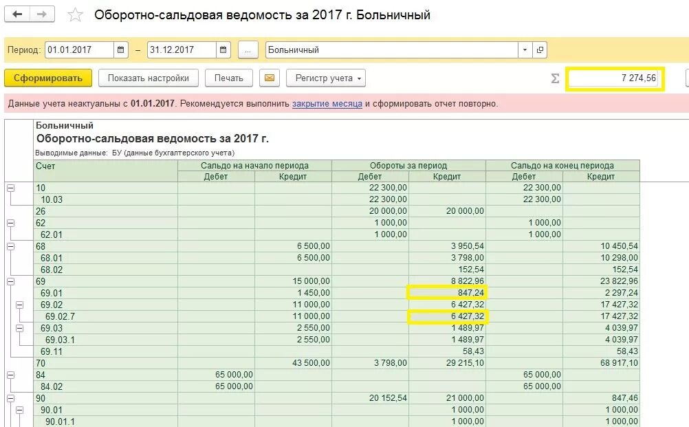Select account row 70
Screen dimensions: 689x427
(336, 363)
